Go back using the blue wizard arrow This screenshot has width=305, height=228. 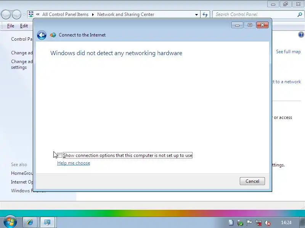click(42, 35)
